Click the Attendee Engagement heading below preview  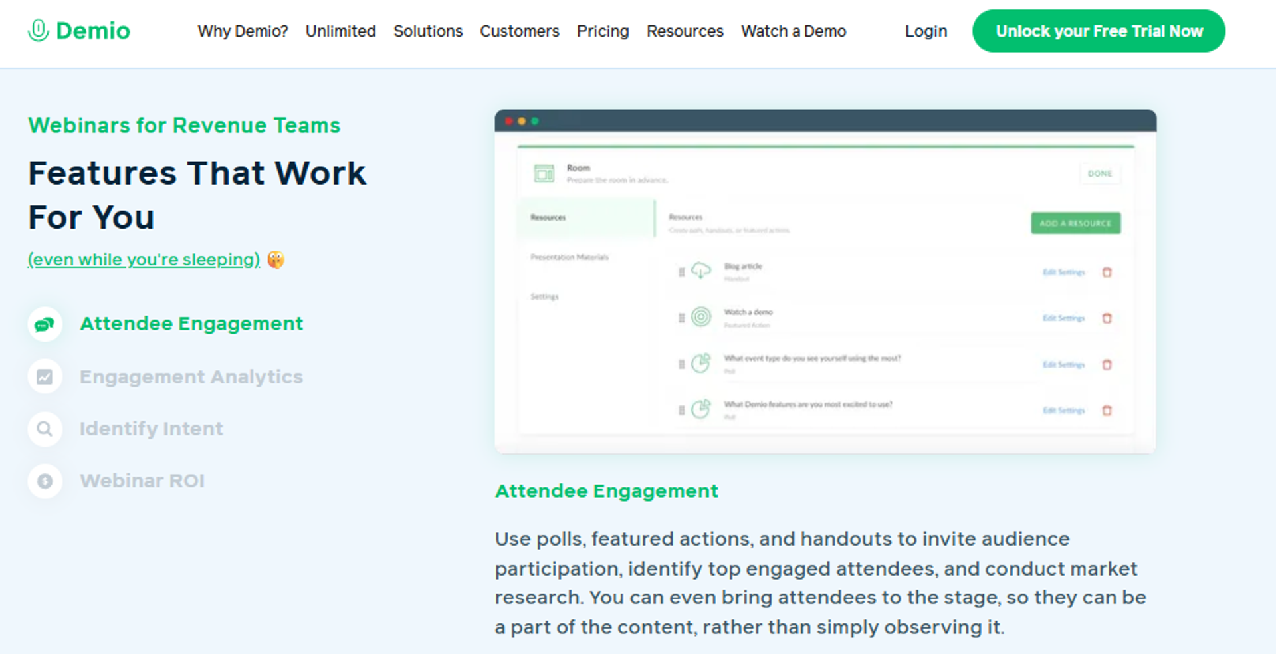(606, 491)
